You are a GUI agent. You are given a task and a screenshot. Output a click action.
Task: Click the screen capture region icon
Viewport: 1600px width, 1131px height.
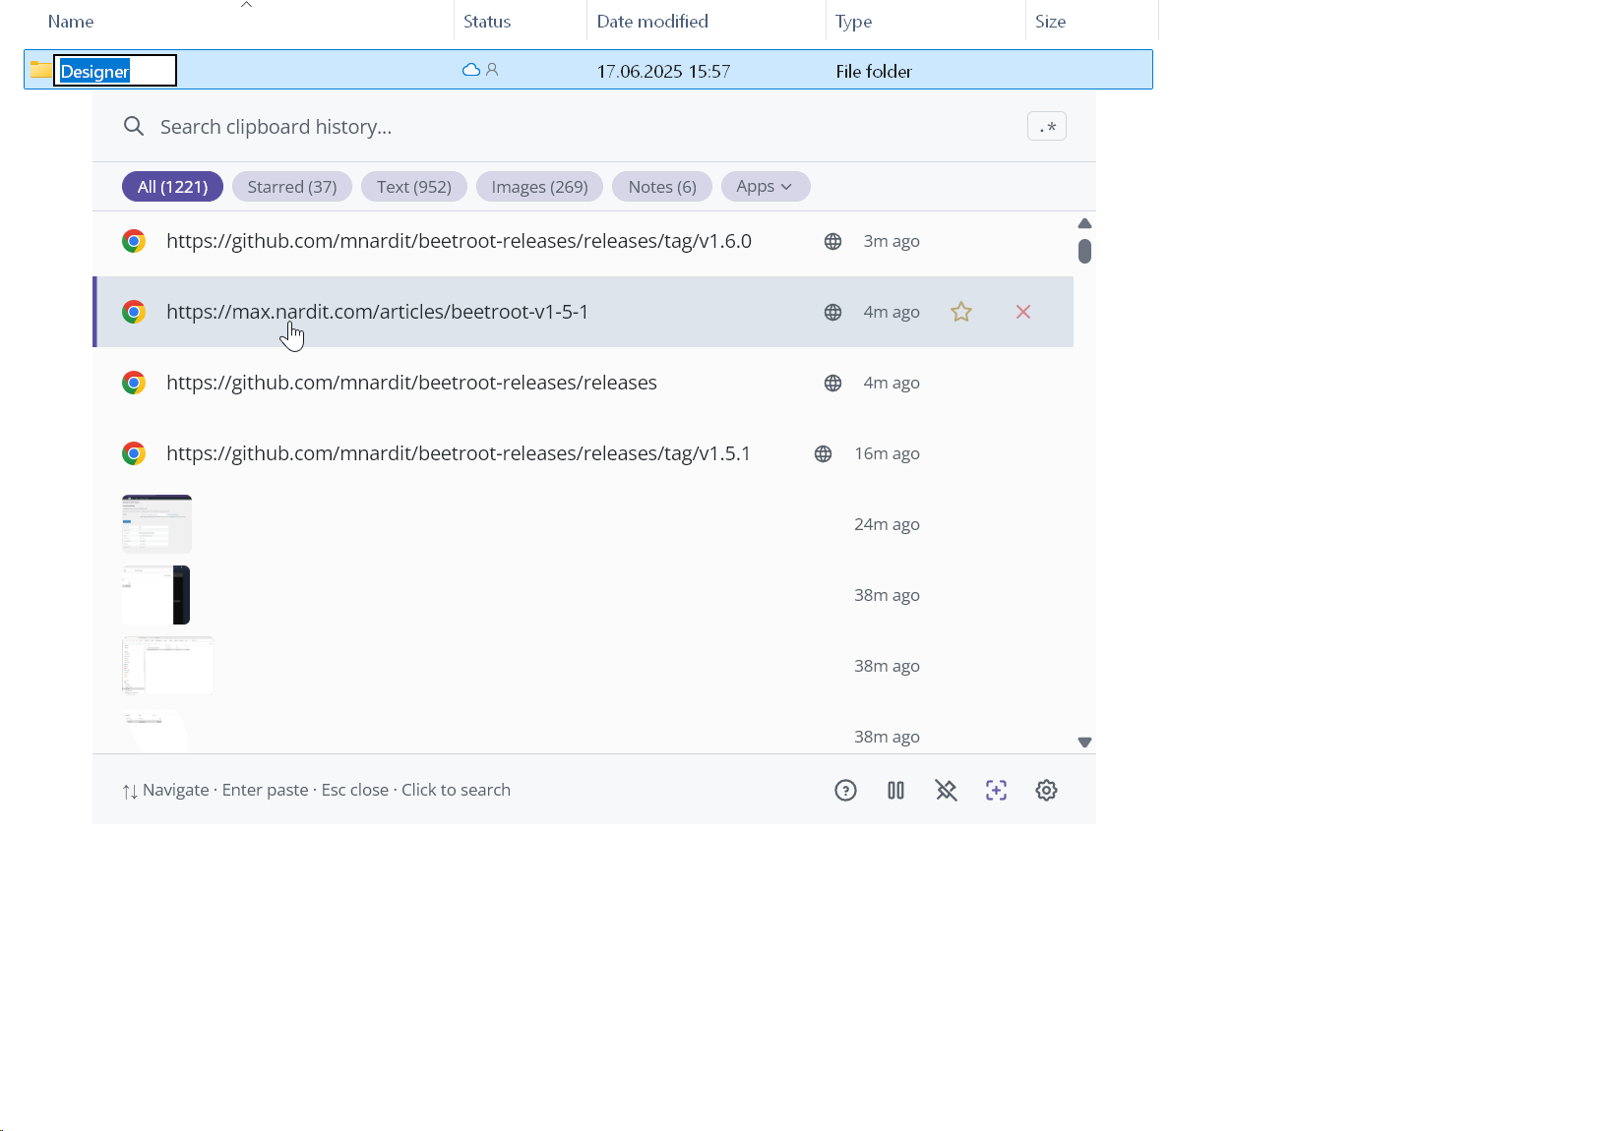coord(996,791)
